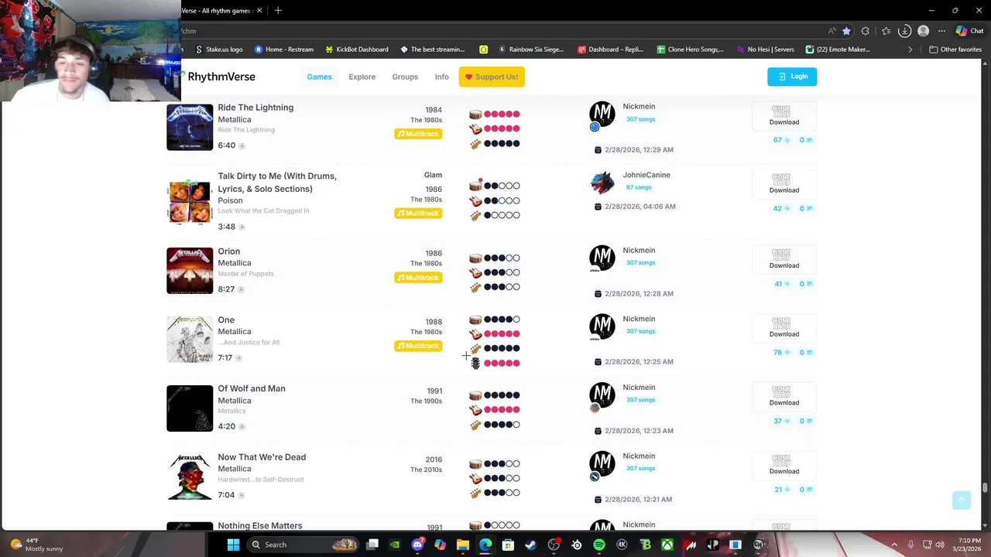The width and height of the screenshot is (991, 557).
Task: Download Now That We're Dead
Action: point(784,465)
